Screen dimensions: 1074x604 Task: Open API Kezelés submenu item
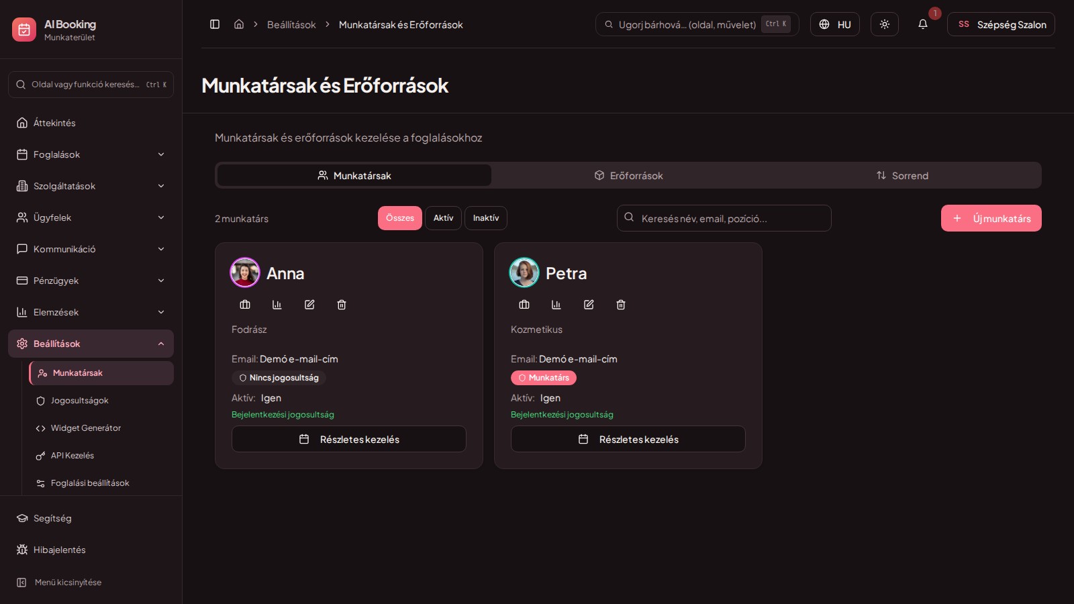[x=101, y=456]
